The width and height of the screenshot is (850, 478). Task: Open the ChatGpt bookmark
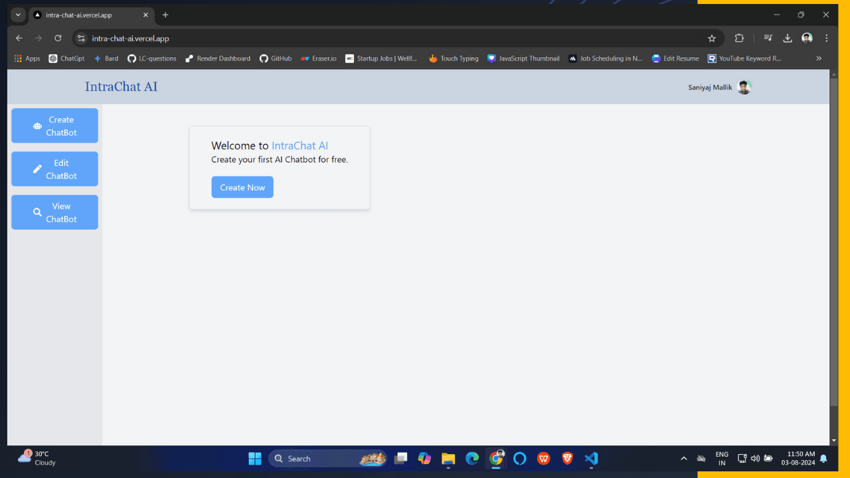(66, 58)
